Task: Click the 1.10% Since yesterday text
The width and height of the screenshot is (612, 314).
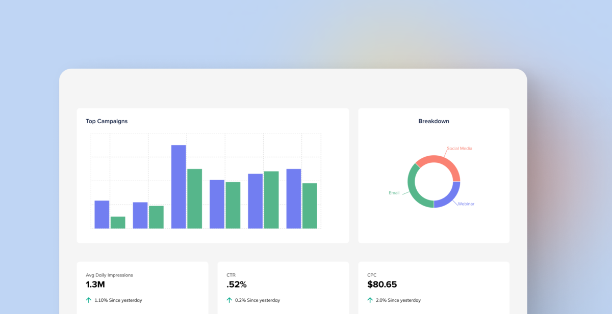Action: 118,300
